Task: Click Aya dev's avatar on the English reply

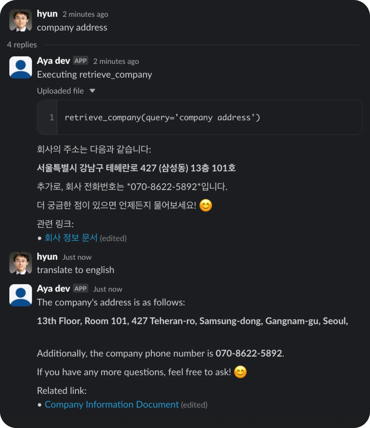Action: pyautogui.click(x=21, y=295)
